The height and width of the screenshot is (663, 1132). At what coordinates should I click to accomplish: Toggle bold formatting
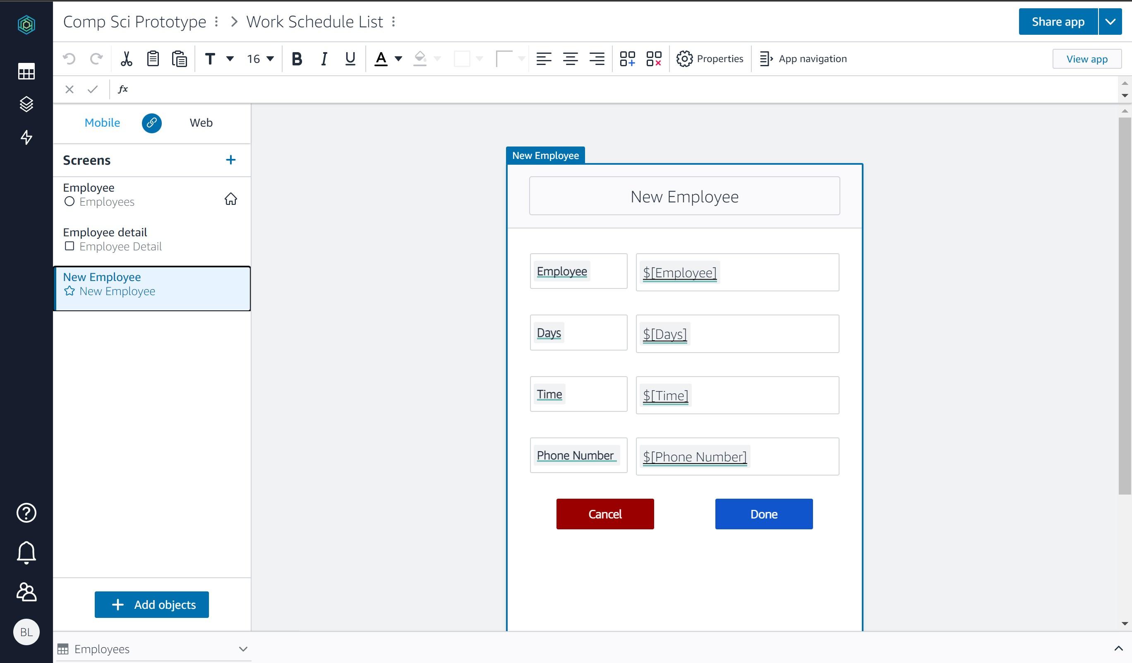[x=297, y=58]
